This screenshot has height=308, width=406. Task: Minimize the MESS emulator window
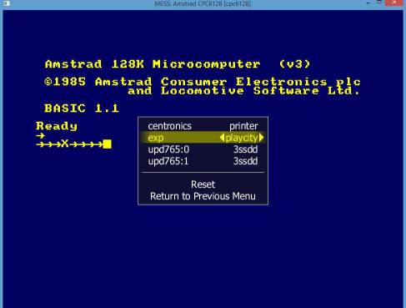[x=368, y=3]
